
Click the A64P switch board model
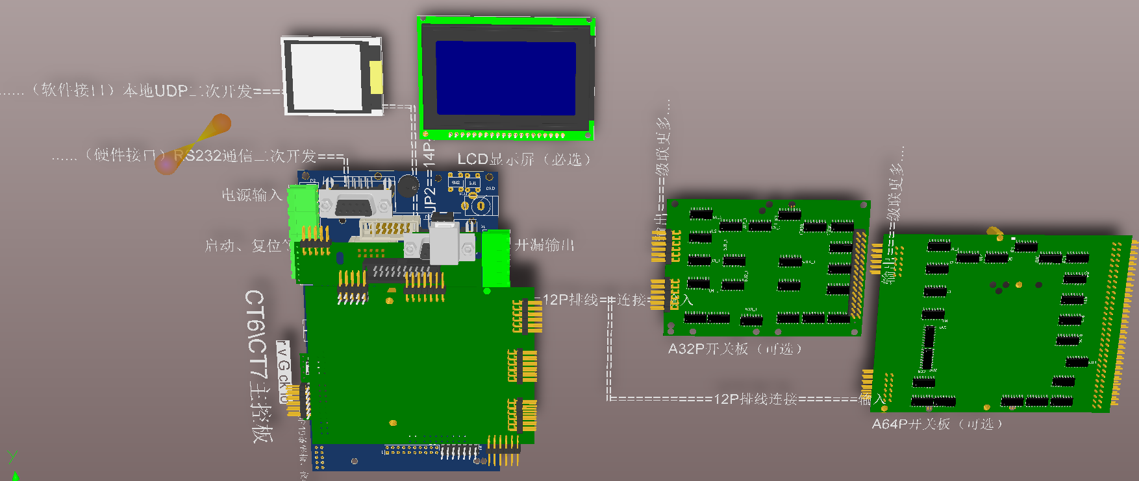click(x=1000, y=323)
